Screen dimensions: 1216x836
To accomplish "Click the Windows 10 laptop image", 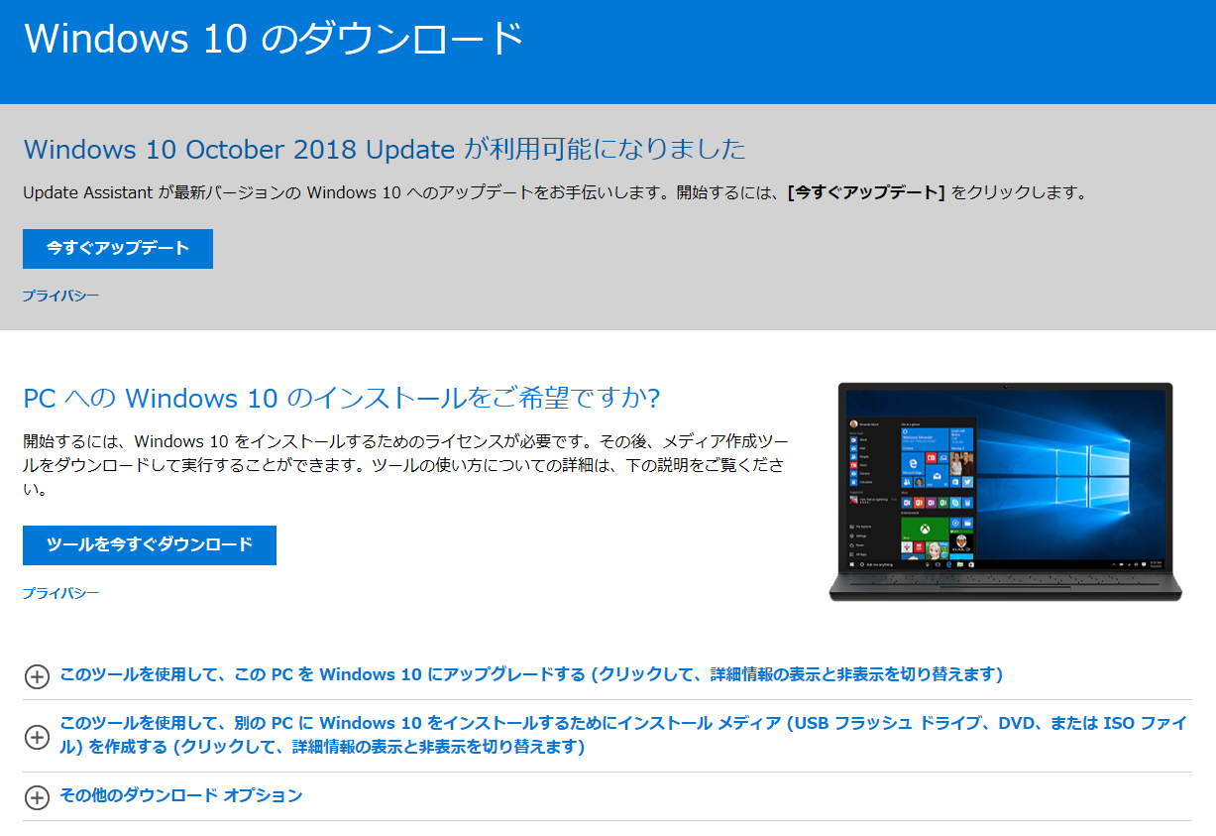I will (1005, 492).
